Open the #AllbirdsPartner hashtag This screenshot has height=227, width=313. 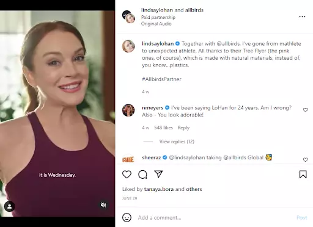161,79
